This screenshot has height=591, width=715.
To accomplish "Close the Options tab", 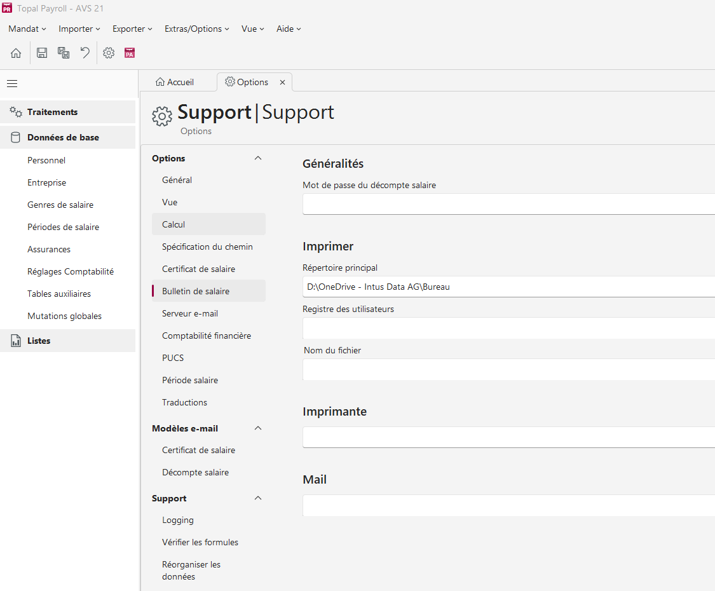I will click(x=282, y=83).
